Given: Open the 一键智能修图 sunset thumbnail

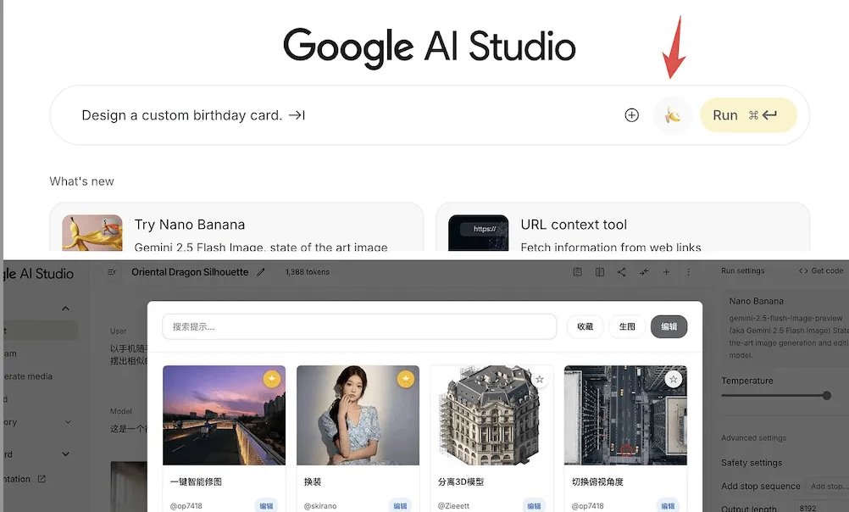Looking at the screenshot, I should click(225, 415).
